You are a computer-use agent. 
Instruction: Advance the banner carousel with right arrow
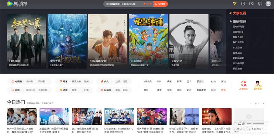click(218, 41)
